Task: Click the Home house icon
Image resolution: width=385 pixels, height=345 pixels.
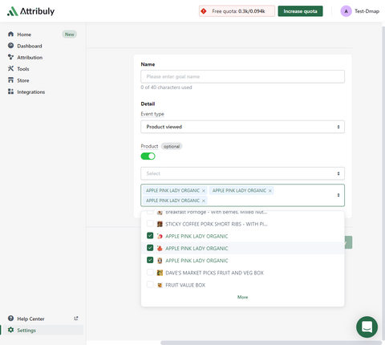Action: coord(10,34)
